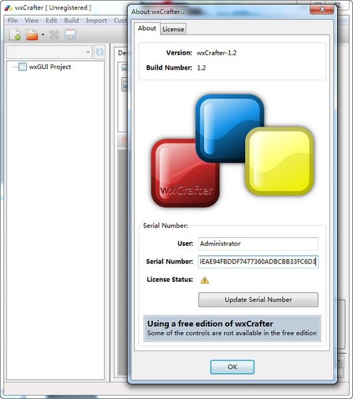
Task: Click the License Status warning icon
Action: click(x=205, y=280)
